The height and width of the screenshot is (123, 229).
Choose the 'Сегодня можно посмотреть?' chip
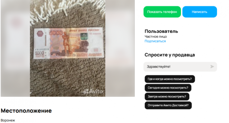click(168, 88)
